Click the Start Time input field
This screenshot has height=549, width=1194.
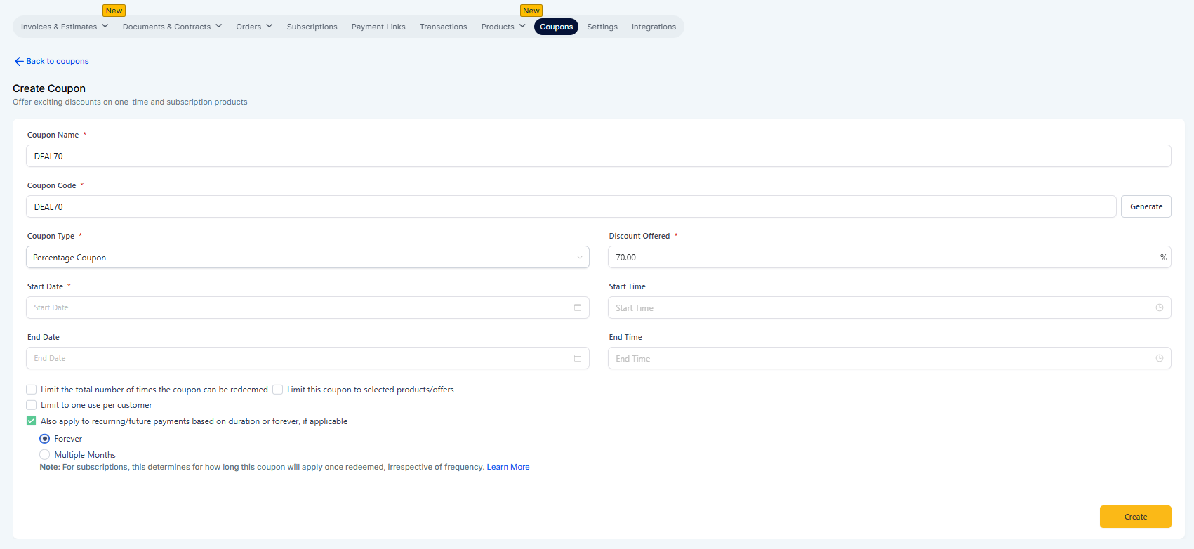(x=889, y=307)
